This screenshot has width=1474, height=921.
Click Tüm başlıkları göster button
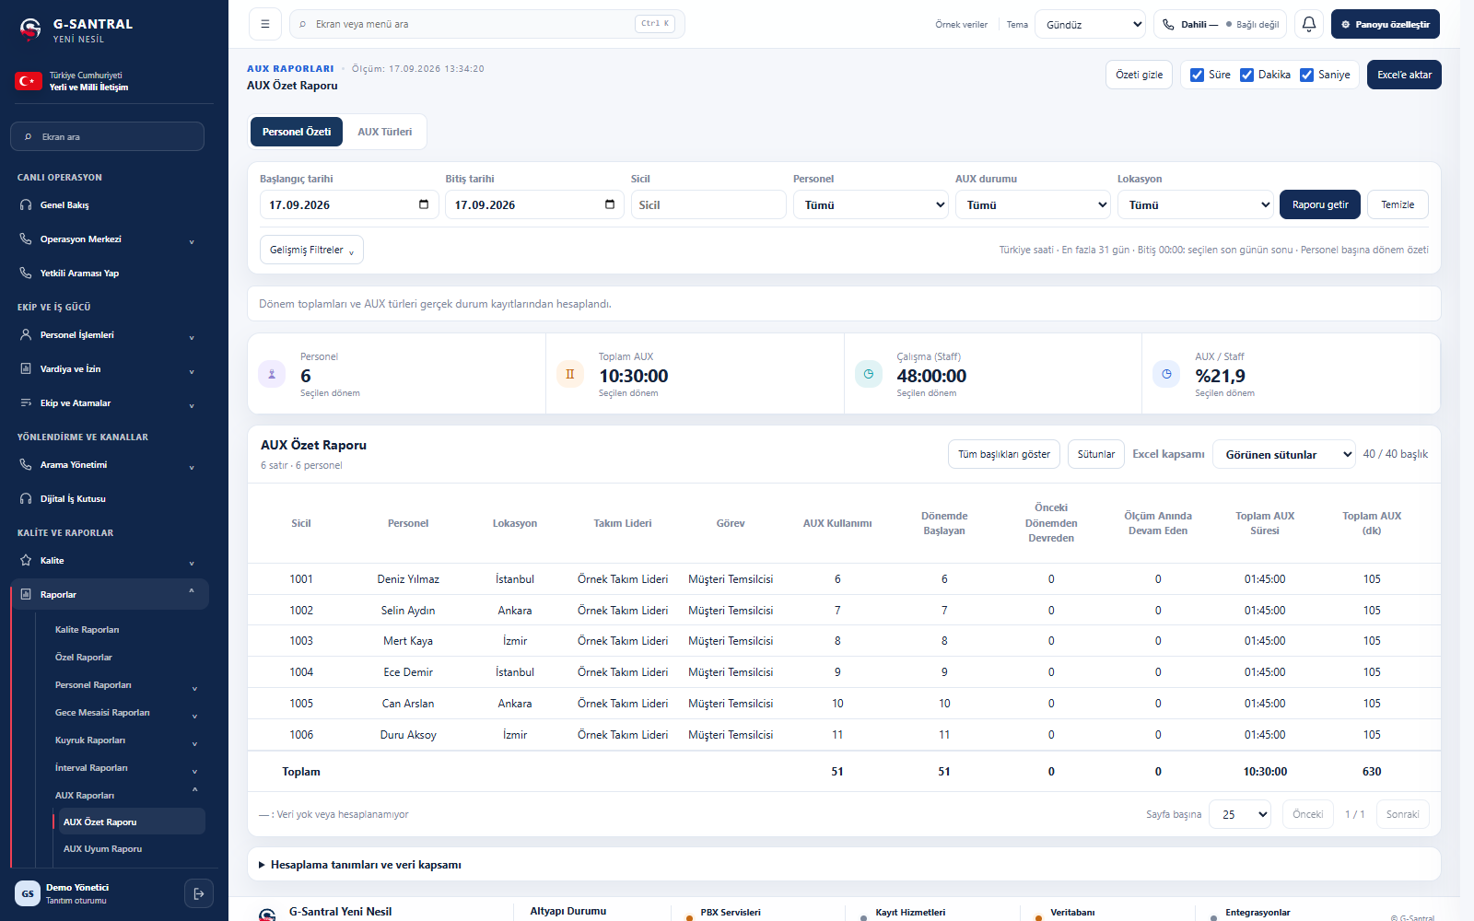(1004, 454)
